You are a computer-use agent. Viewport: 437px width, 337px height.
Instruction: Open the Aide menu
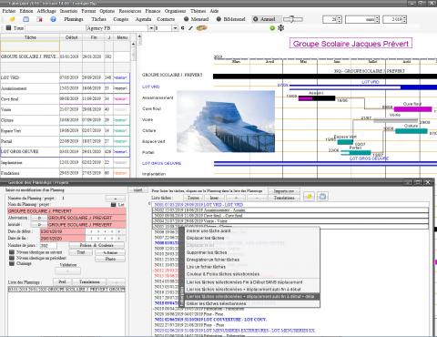tap(214, 11)
